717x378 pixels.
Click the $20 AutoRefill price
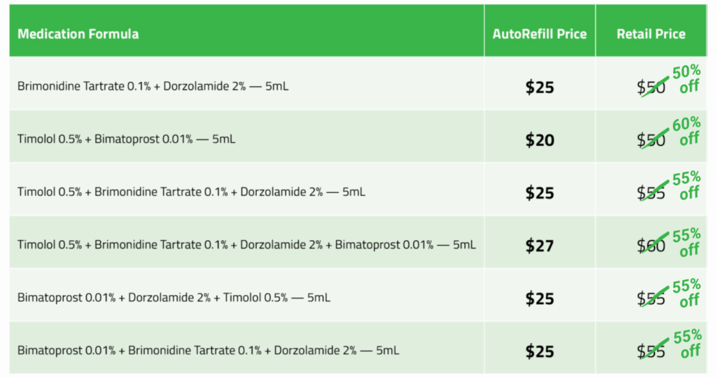[x=540, y=140]
